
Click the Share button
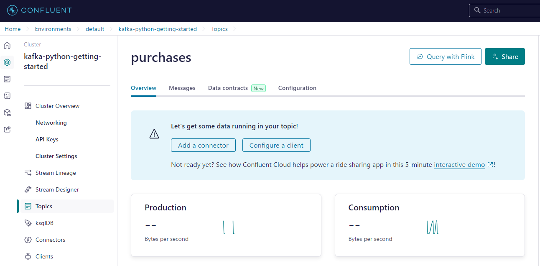505,56
